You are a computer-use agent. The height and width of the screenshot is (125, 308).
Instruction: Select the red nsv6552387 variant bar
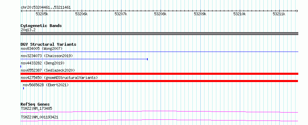pyautogui.click(x=159, y=74)
